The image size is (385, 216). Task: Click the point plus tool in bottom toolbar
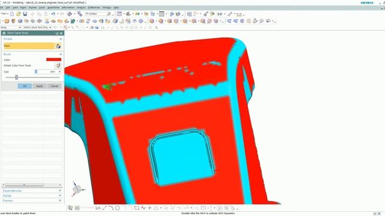tap(150, 208)
